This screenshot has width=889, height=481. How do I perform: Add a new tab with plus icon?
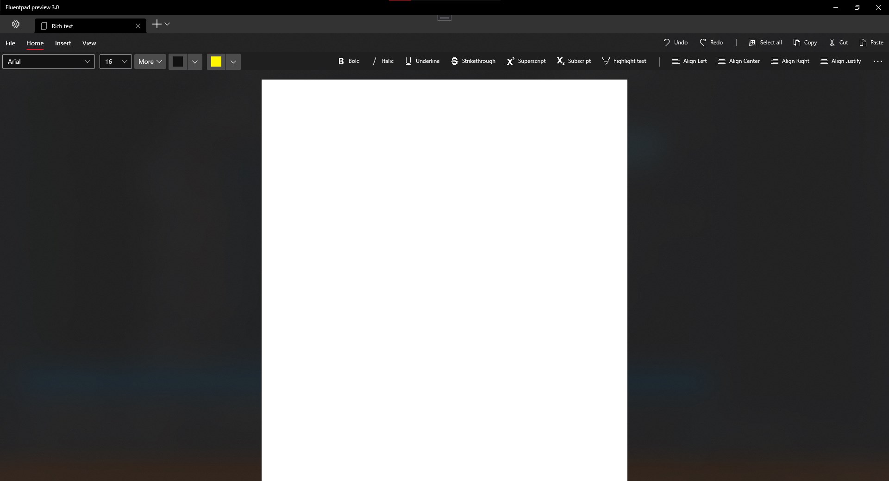pyautogui.click(x=157, y=24)
